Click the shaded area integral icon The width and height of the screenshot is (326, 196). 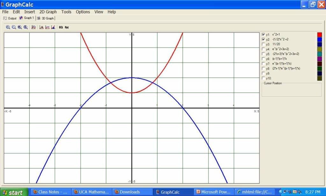point(53,27)
